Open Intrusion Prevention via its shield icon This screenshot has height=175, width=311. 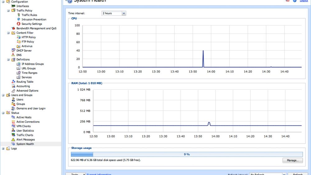click(x=19, y=19)
